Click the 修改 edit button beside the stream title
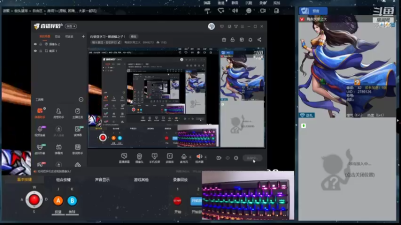The height and width of the screenshot is (225, 401). tap(133, 36)
